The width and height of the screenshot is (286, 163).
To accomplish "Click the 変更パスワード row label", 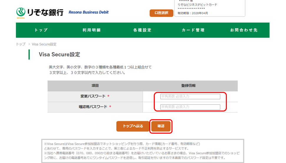I will tap(93, 96).
